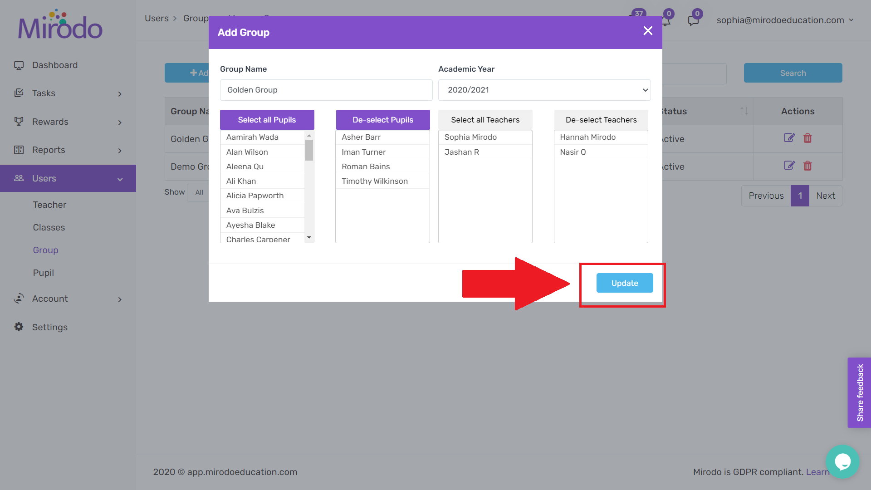Edit the Group Name field
871x490 pixels.
point(326,90)
